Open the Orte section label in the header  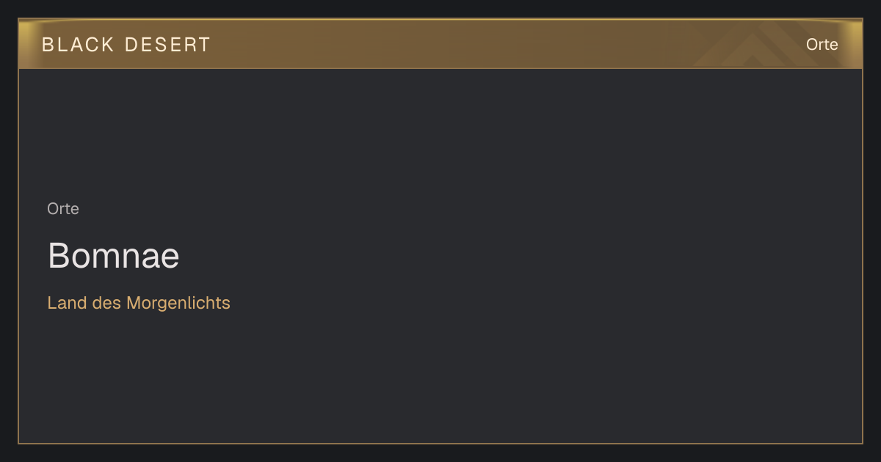(x=822, y=45)
